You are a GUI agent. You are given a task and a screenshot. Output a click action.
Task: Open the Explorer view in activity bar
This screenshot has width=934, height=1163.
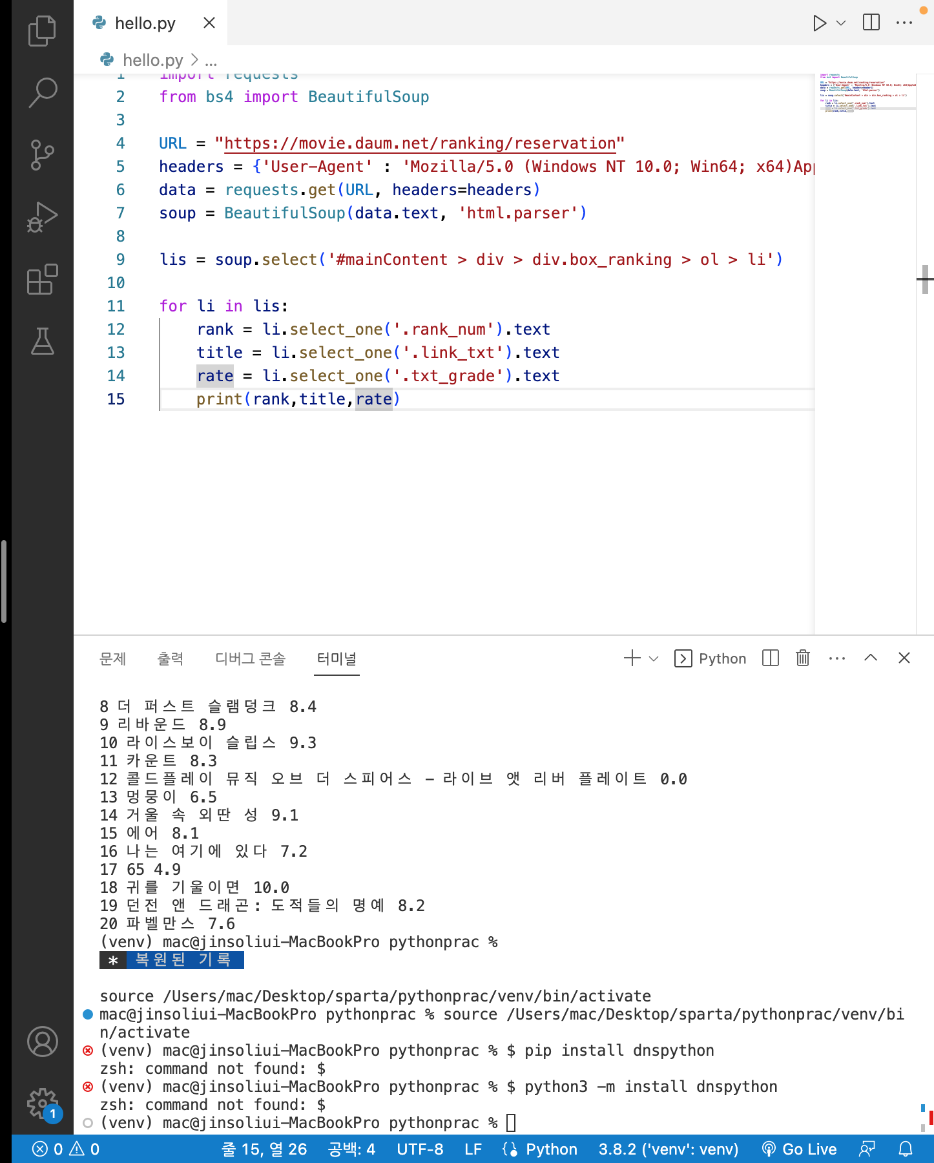[x=43, y=30]
